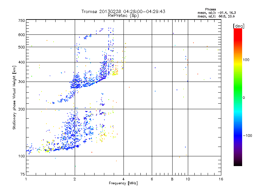Click x-axis tick label '8'
Viewport: 260px width, 195px height.
tap(172, 179)
